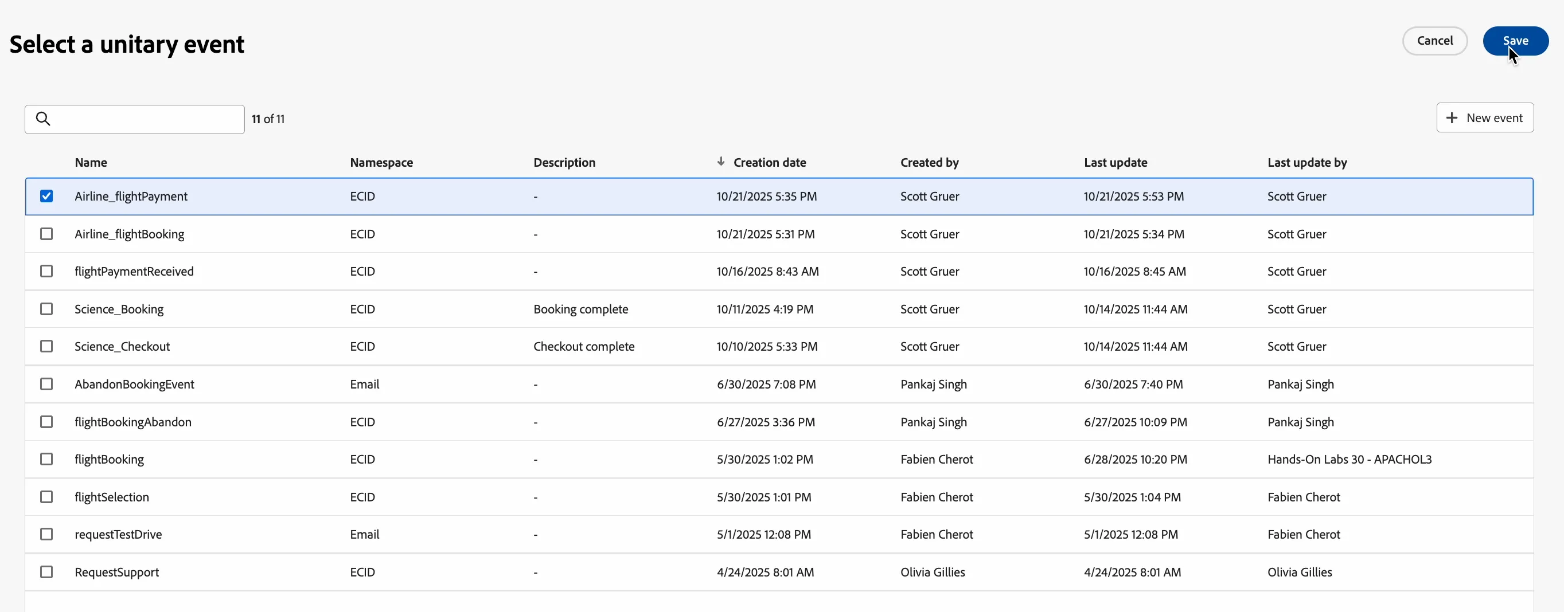Check the Airline_flightBooking checkbox
The height and width of the screenshot is (612, 1564).
(x=46, y=234)
